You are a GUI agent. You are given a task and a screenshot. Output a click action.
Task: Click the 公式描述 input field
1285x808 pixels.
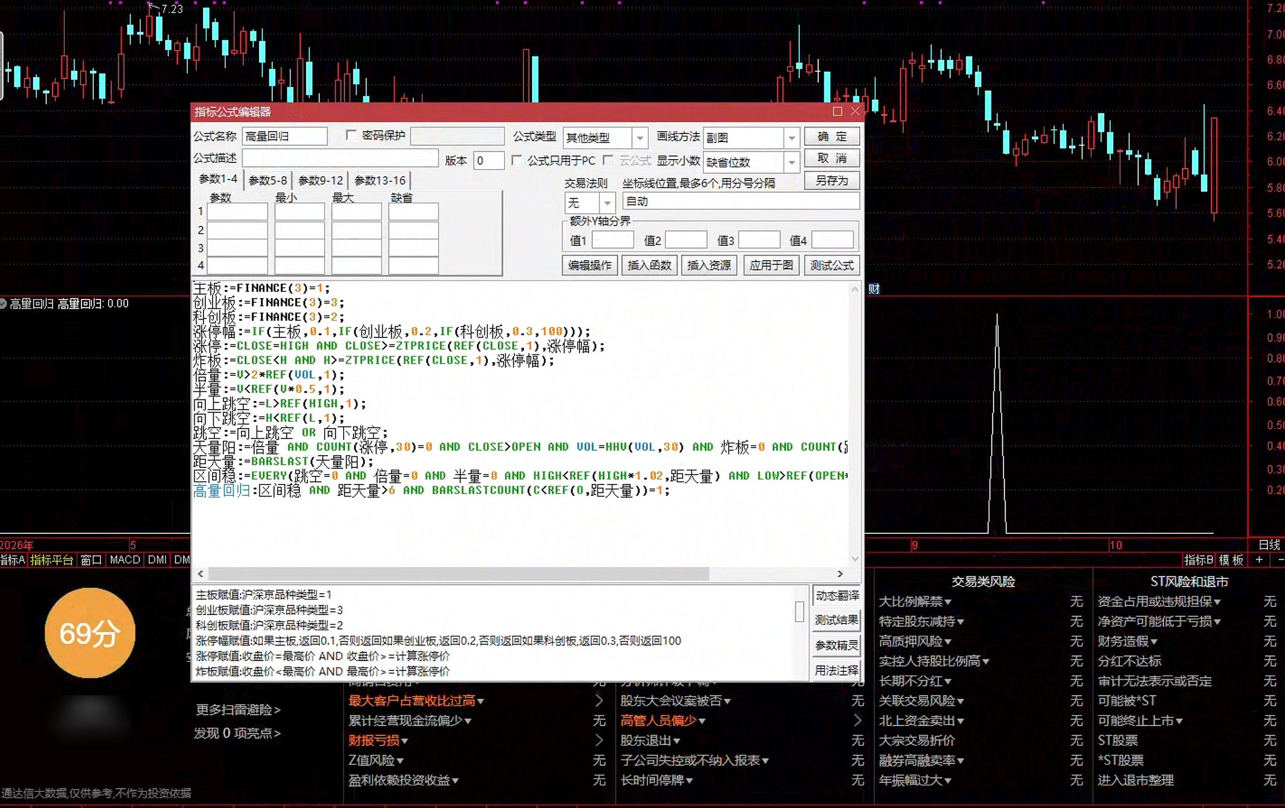[340, 159]
